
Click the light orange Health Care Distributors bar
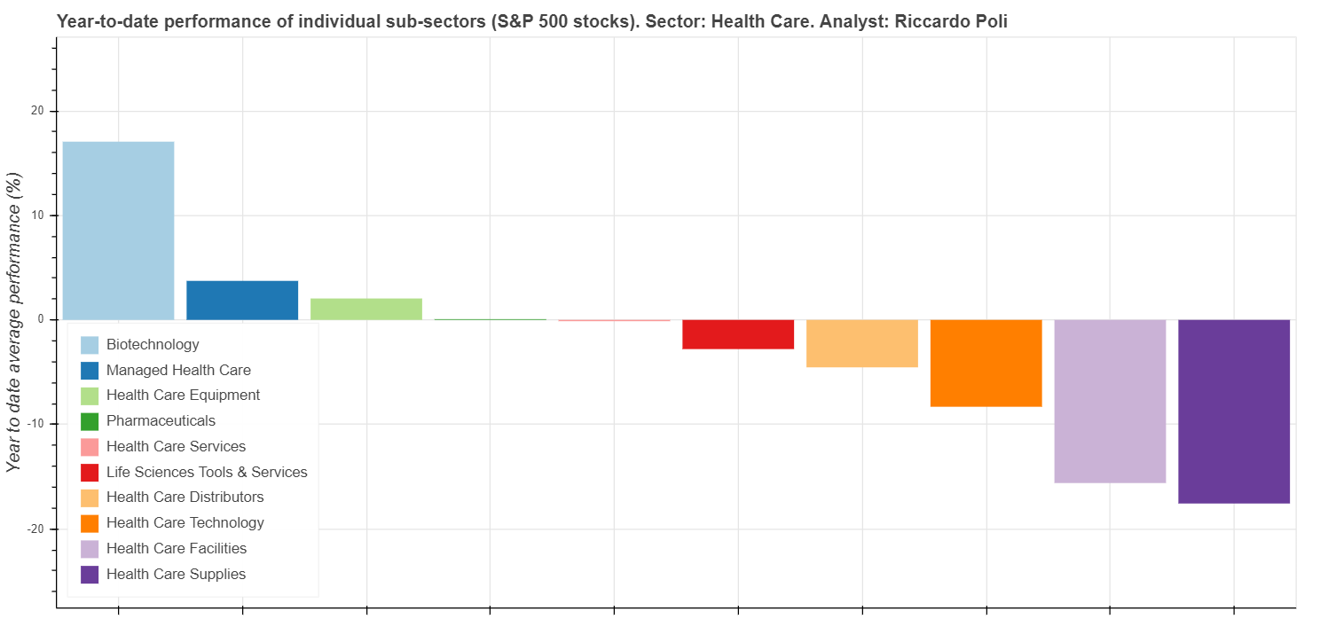tap(862, 343)
